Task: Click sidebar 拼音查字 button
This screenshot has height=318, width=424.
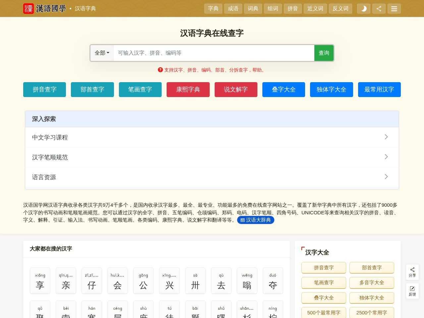Action: 324,268
